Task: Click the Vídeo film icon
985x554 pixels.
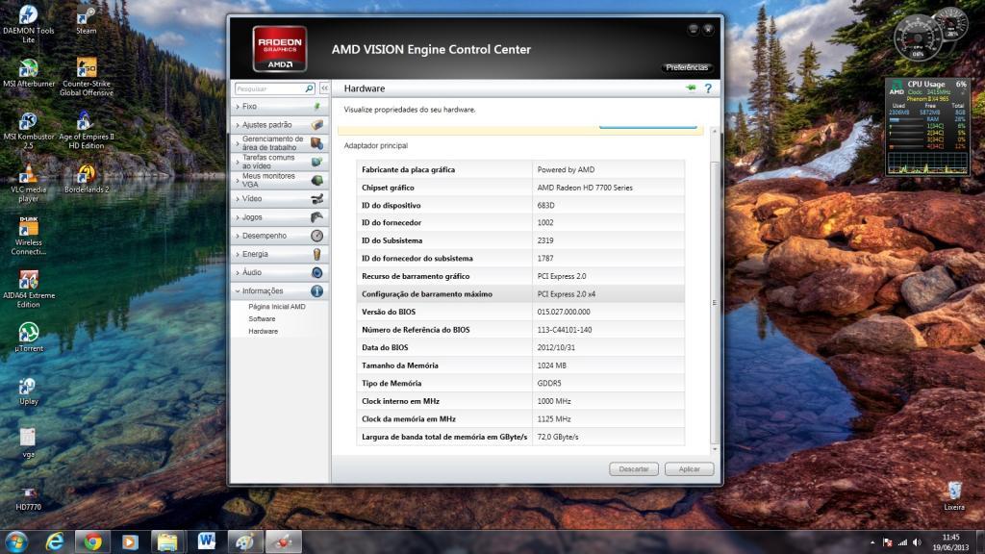Action: click(316, 198)
